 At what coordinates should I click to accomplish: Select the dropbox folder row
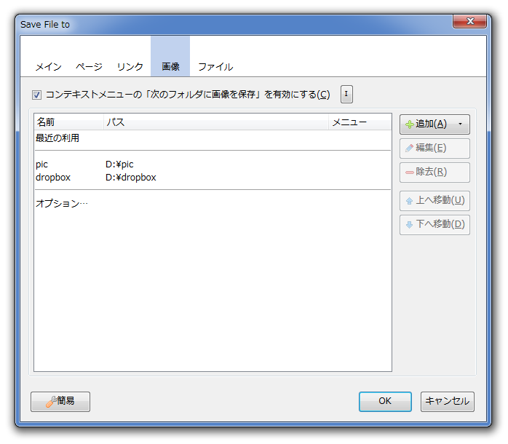tap(213, 178)
